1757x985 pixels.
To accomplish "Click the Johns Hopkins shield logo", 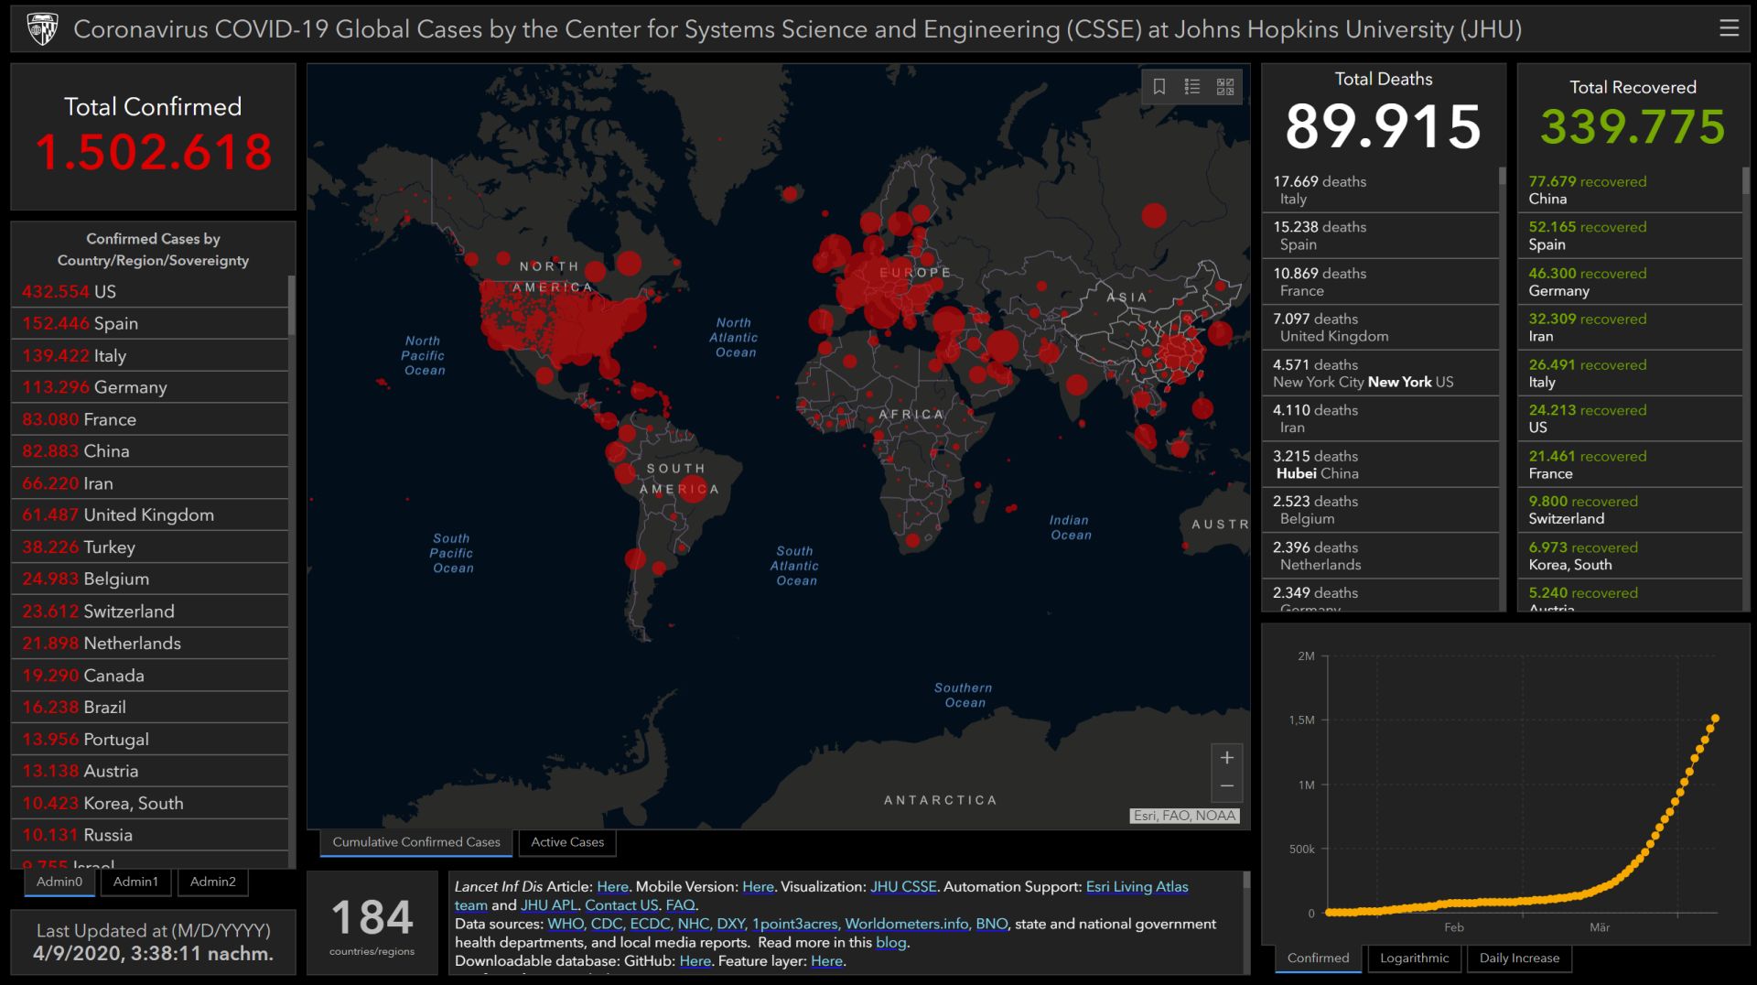I will click(x=42, y=29).
